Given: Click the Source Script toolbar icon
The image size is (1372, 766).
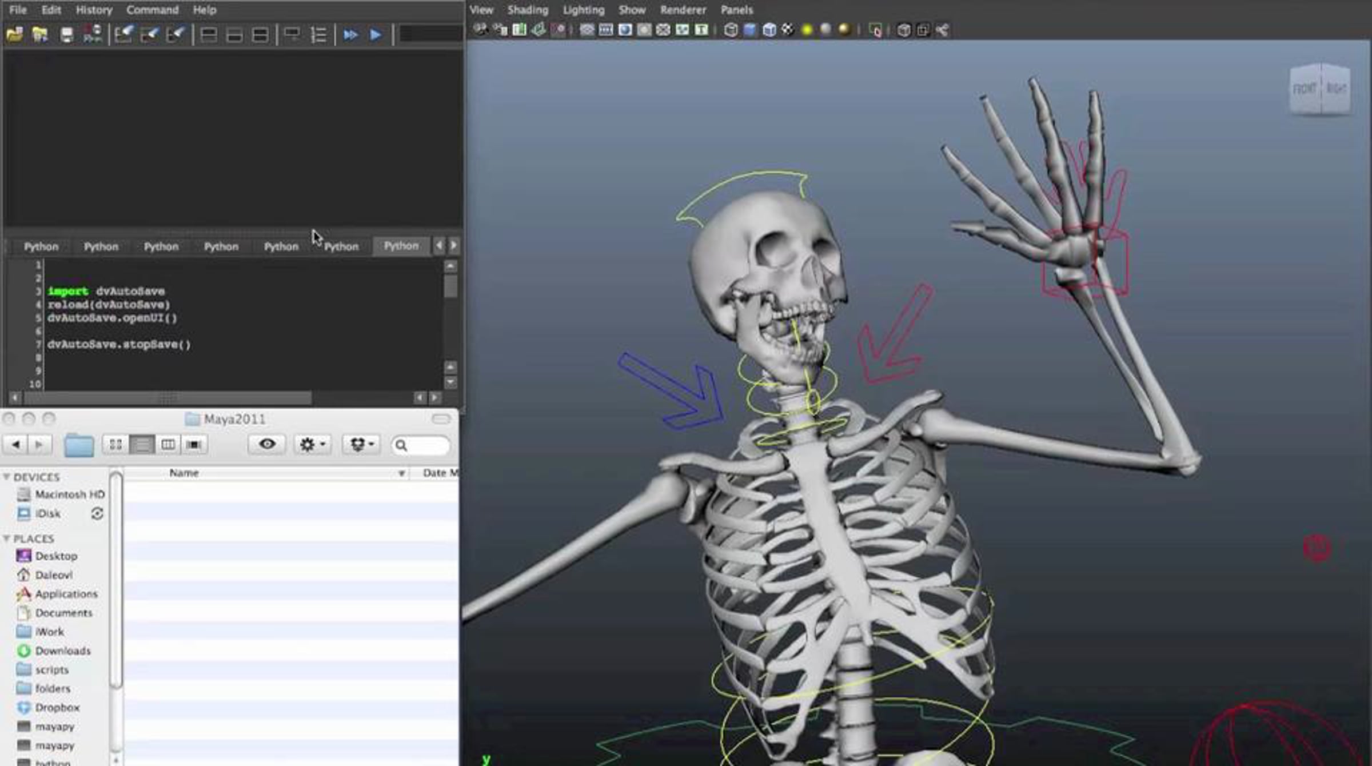Looking at the screenshot, I should pyautogui.click(x=40, y=35).
